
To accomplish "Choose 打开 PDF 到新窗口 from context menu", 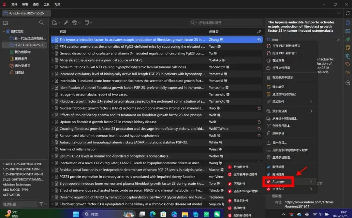I will pyautogui.click(x=290, y=53).
